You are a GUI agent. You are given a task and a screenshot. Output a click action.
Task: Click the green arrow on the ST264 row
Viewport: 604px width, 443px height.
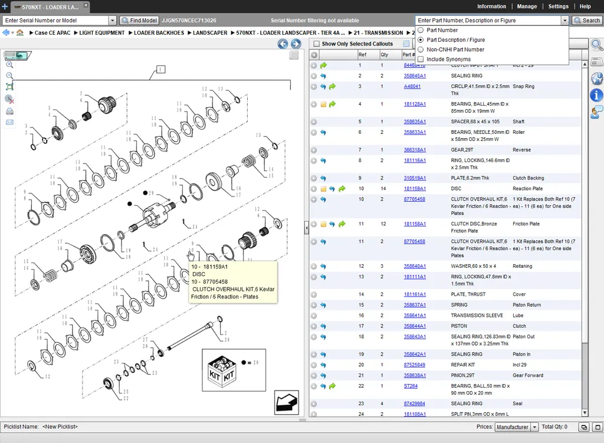333,386
